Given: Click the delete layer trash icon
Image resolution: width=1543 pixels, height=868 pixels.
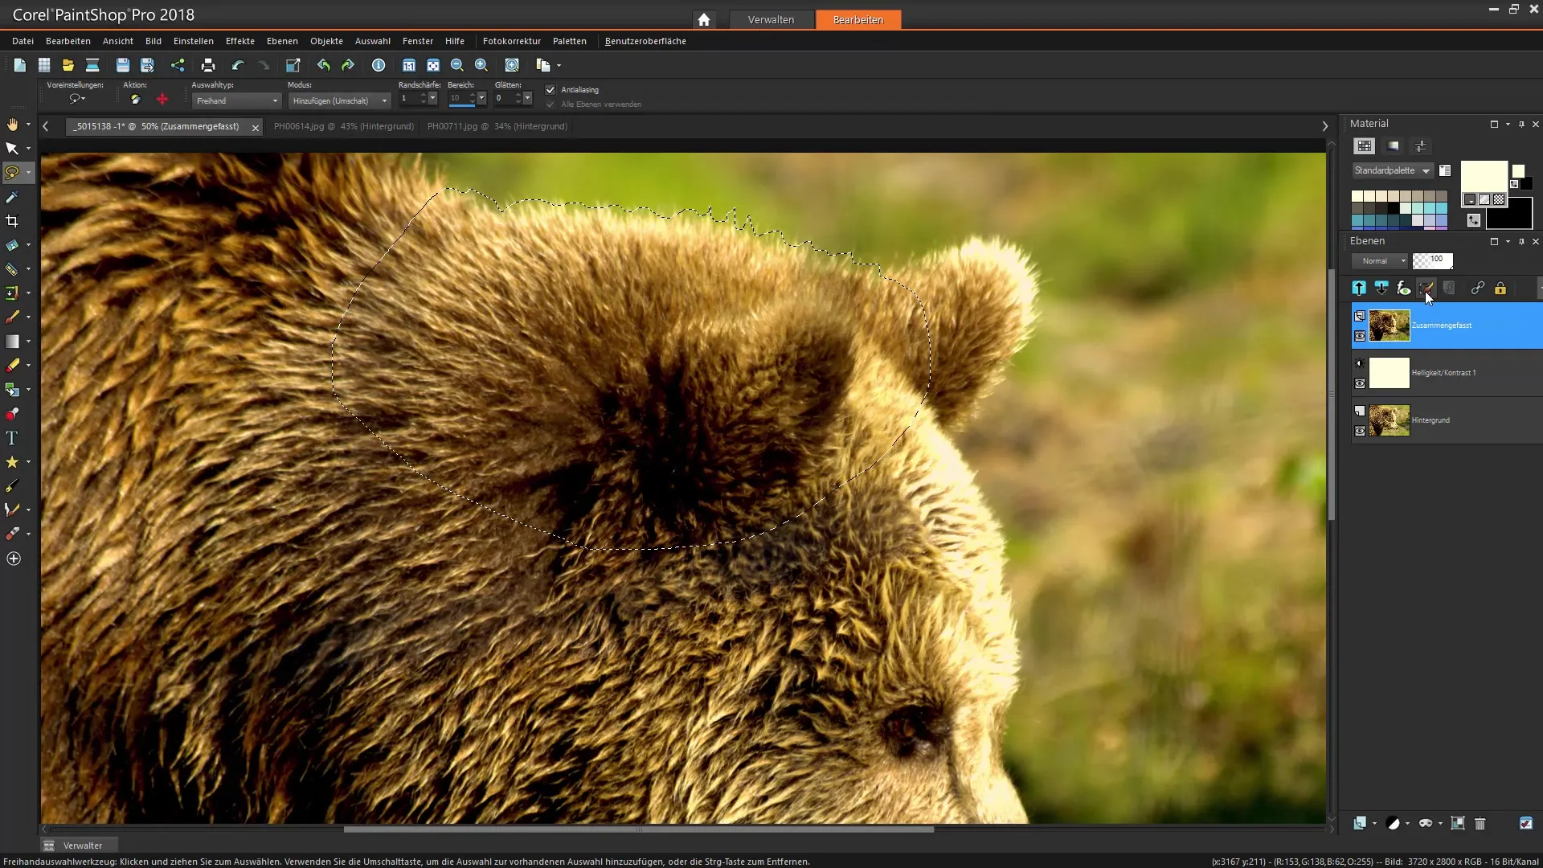Looking at the screenshot, I should click(1480, 823).
